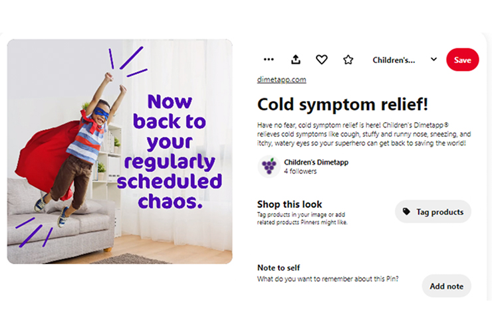Viewport: 492px width, 312px height.
Task: Click the share upload icon
Action: (296, 60)
